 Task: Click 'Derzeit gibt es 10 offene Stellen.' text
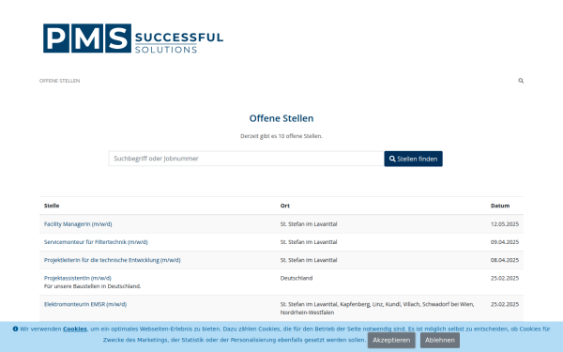click(281, 136)
